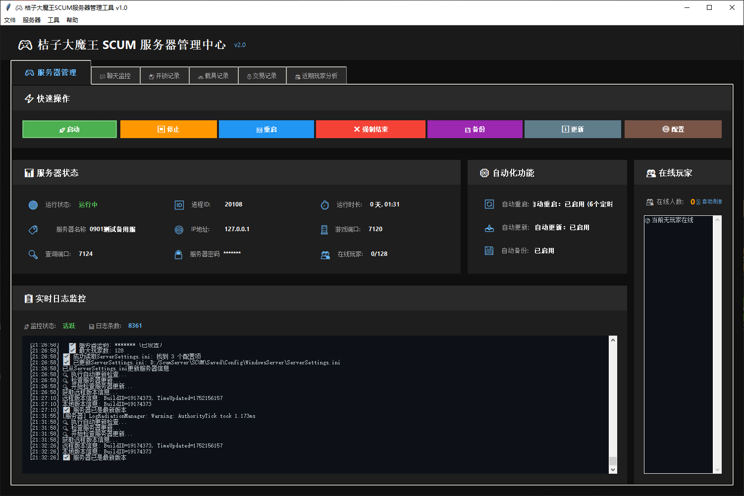Click the 实时日志监控 panel header icon
The height and width of the screenshot is (496, 744).
29,298
